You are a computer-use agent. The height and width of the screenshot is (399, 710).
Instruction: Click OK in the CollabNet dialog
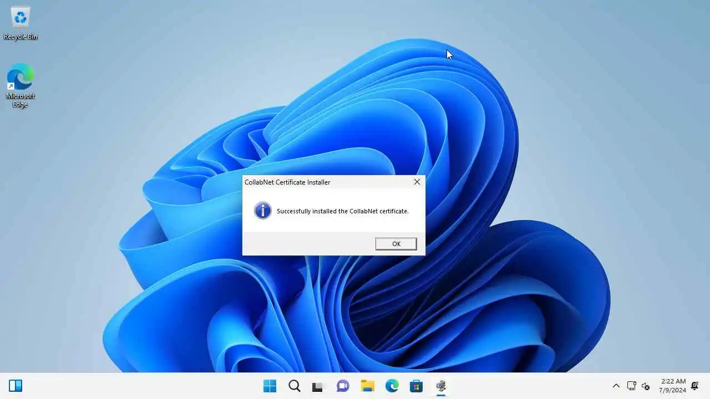coord(396,244)
